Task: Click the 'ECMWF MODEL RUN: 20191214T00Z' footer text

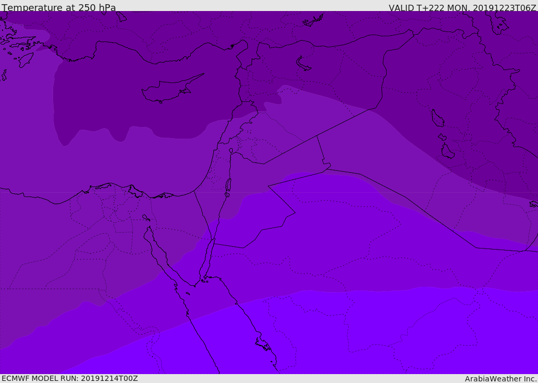Action: [70, 378]
